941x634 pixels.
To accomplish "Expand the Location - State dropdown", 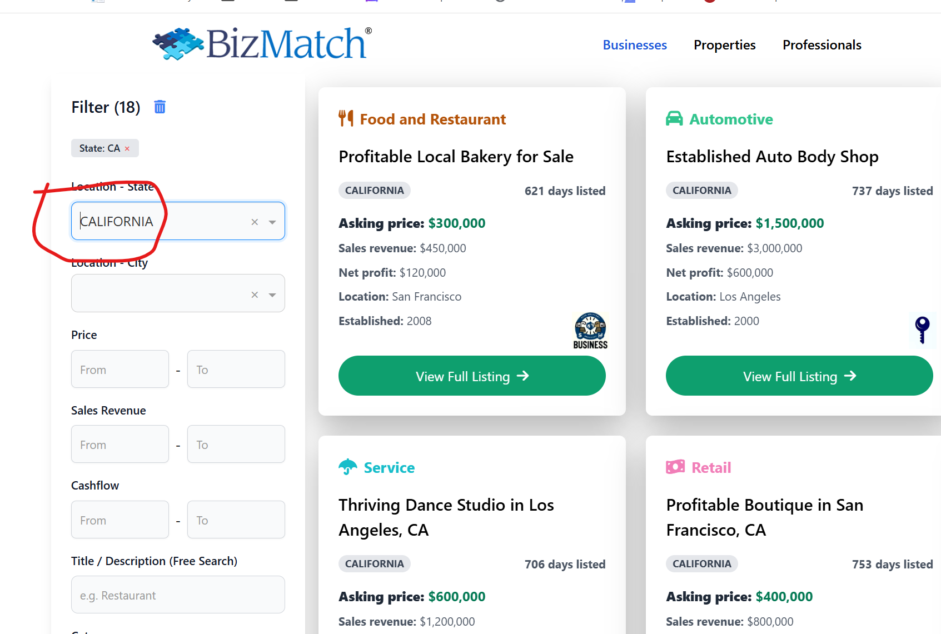I will click(x=272, y=222).
